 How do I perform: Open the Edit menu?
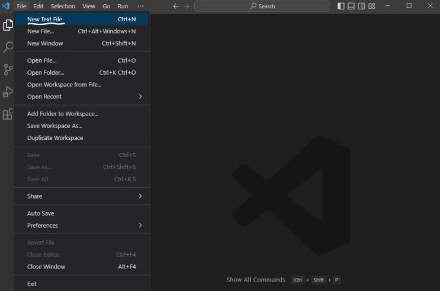point(38,6)
